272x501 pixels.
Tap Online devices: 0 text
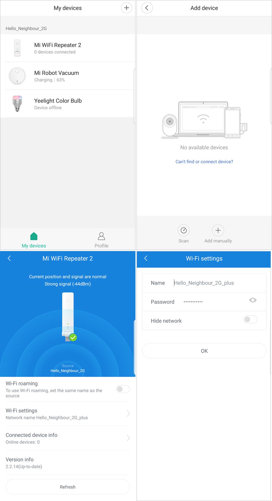coord(23,442)
